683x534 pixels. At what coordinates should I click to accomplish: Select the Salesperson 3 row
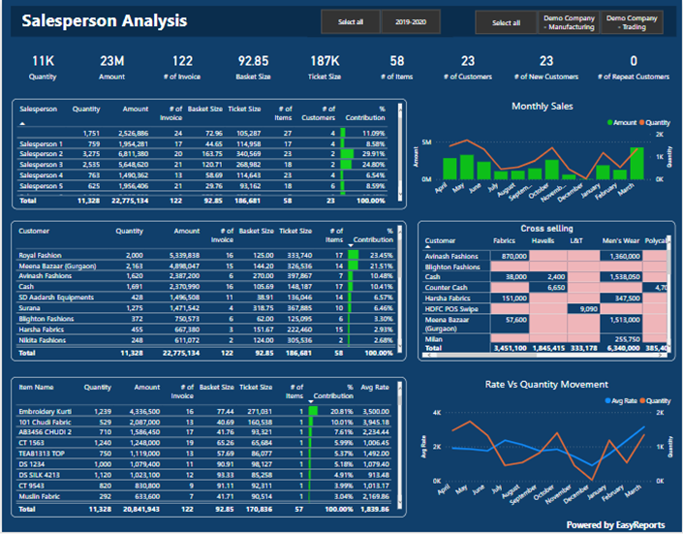(202, 165)
